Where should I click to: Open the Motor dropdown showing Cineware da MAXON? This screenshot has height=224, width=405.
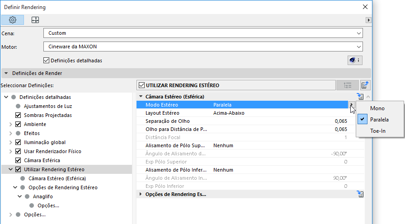[x=203, y=47]
